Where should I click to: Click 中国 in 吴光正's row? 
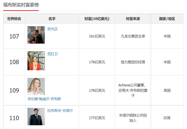(167, 36)
